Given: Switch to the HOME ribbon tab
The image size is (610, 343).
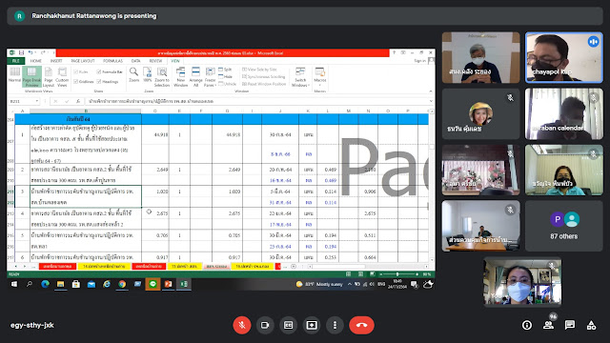Looking at the screenshot, I should pos(36,61).
